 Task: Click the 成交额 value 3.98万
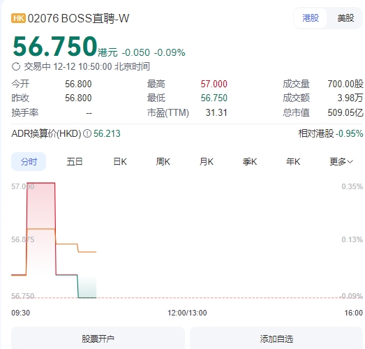click(350, 98)
